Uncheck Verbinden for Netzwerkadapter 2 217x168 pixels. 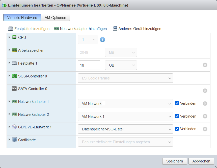[177, 116]
